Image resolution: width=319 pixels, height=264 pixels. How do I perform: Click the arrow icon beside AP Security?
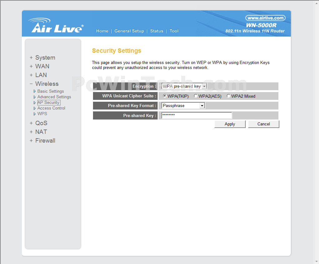[x=35, y=102]
